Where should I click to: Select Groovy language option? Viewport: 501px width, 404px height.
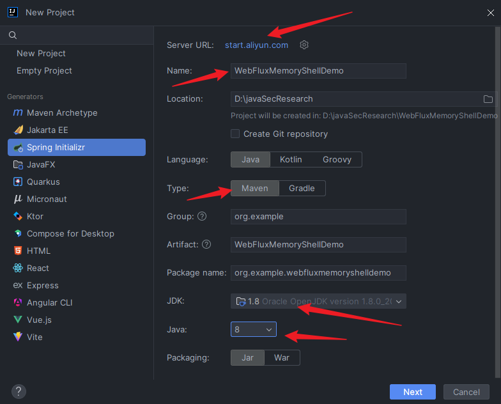[x=337, y=160]
